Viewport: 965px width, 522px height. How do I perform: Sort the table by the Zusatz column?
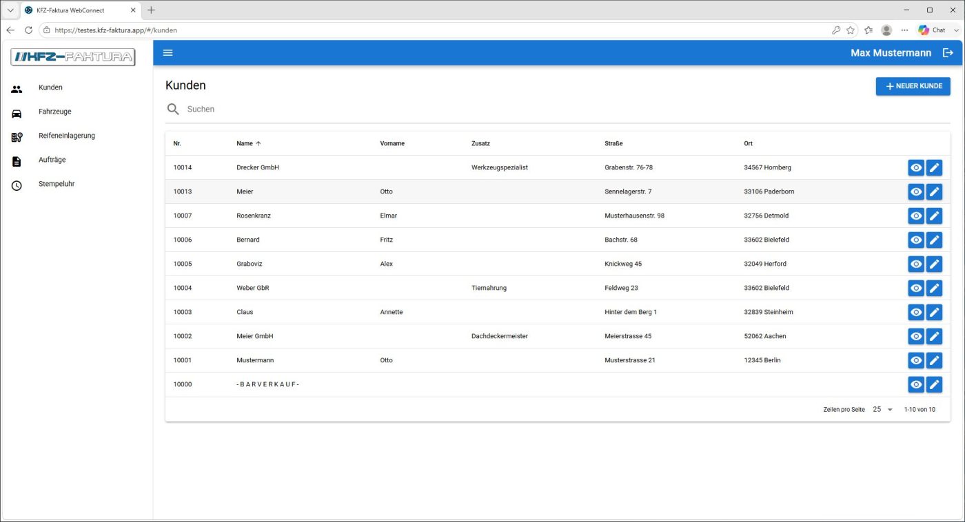click(480, 143)
